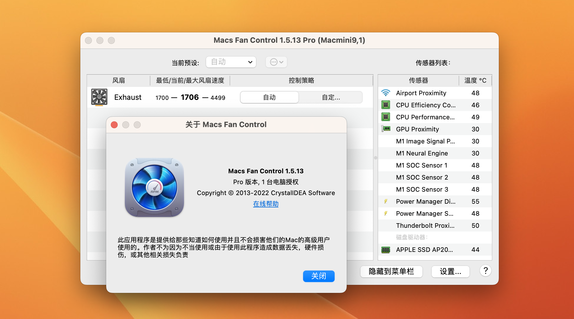Click the CPU Efficiency Core chip icon
The image size is (574, 319).
pos(385,105)
